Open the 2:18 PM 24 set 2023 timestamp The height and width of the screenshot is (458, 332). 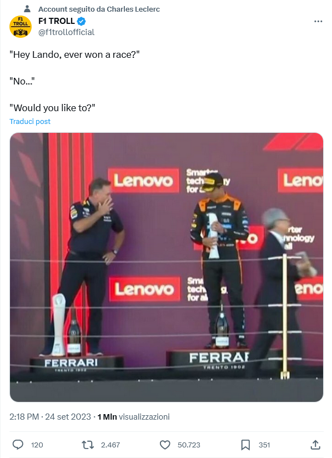pos(50,417)
